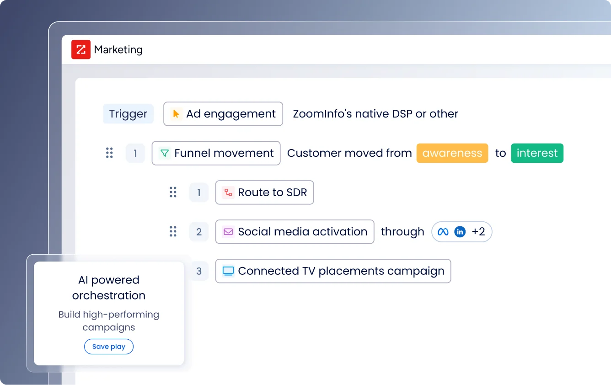Select the Connected TV placements campaign step
Screen dimensions: 611x385
point(333,271)
